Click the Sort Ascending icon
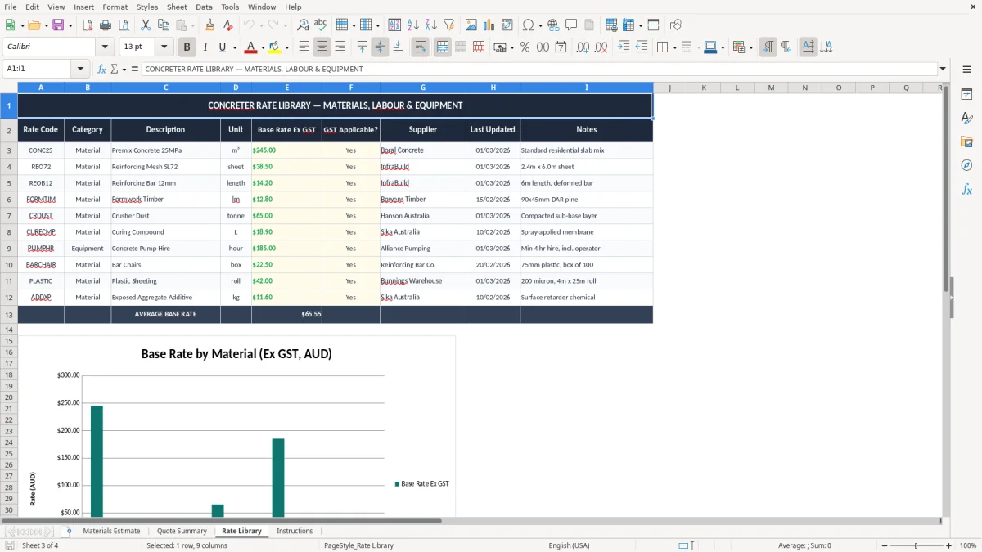Screen dimensions: 982x552 [x=412, y=25]
